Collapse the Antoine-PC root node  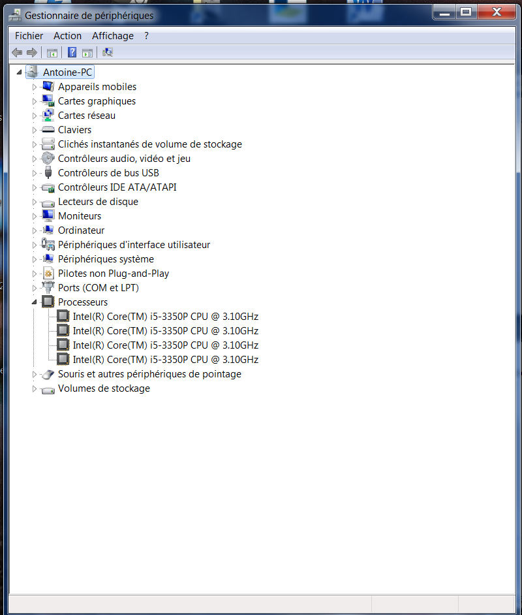(19, 72)
